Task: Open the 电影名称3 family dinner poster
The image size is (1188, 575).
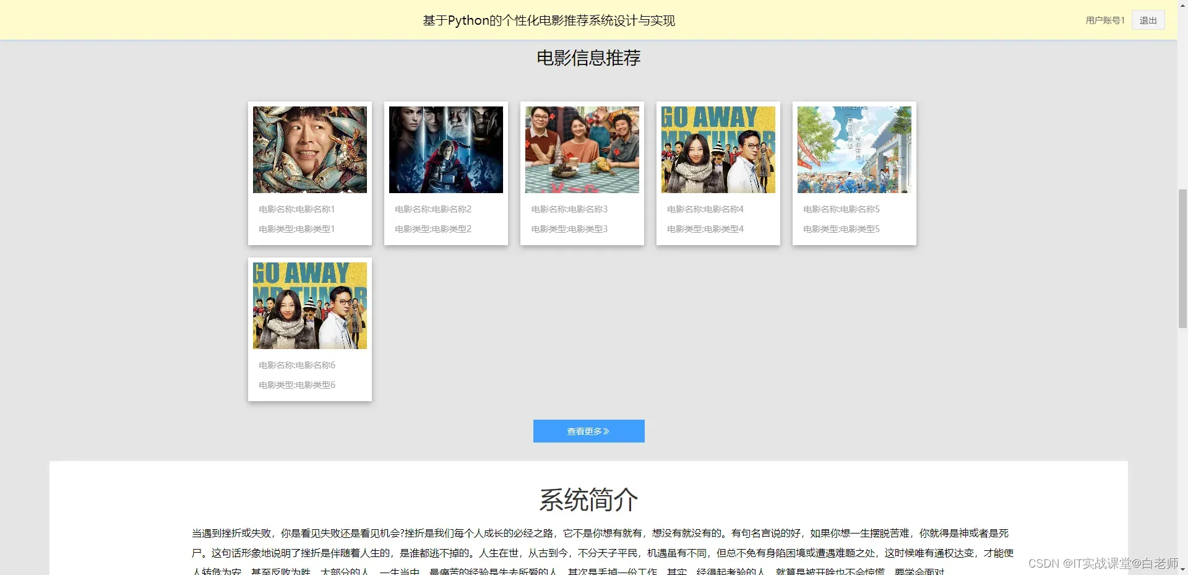Action: 582,149
